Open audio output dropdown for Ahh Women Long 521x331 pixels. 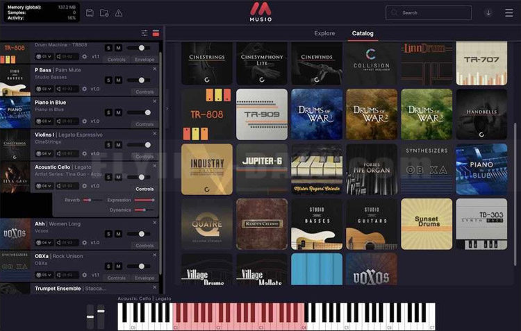(x=67, y=243)
